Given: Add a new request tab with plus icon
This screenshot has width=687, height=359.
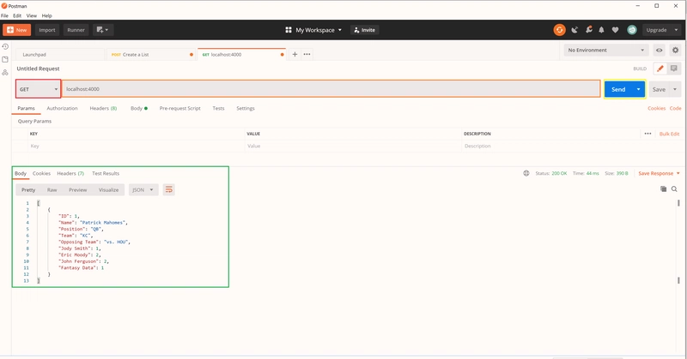Looking at the screenshot, I should (295, 54).
